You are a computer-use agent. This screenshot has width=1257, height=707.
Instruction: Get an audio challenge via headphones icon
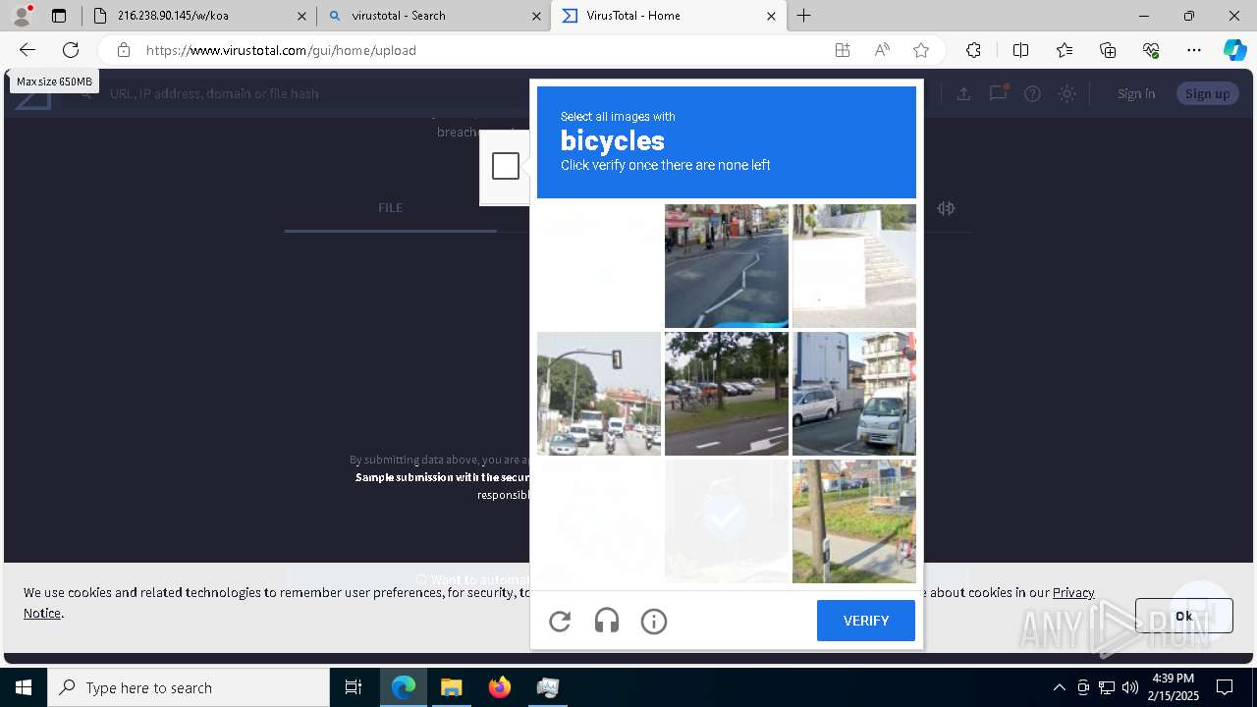(x=607, y=621)
